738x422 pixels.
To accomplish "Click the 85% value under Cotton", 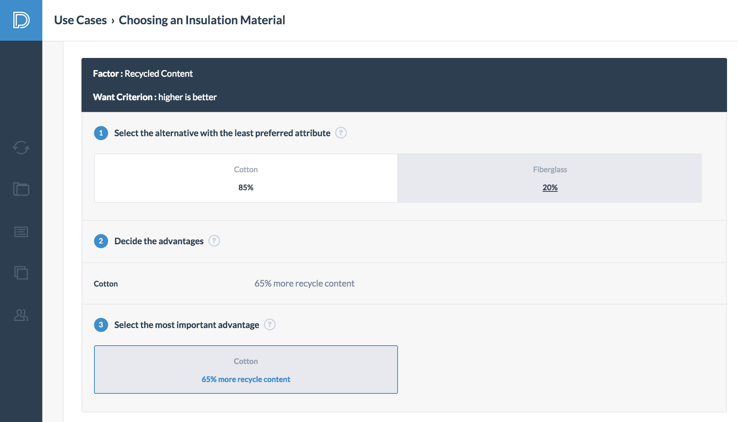I will point(246,188).
